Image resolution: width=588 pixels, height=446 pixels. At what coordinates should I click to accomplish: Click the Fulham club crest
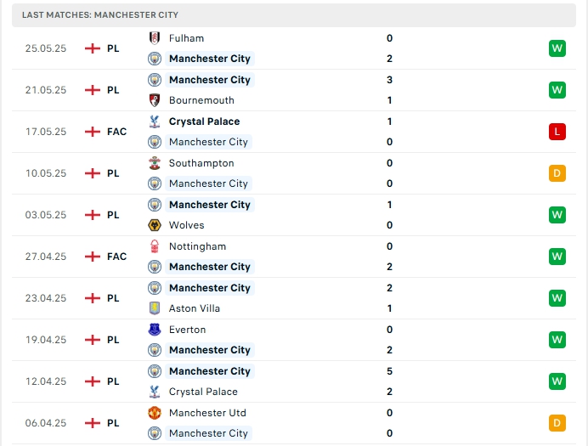pos(155,38)
